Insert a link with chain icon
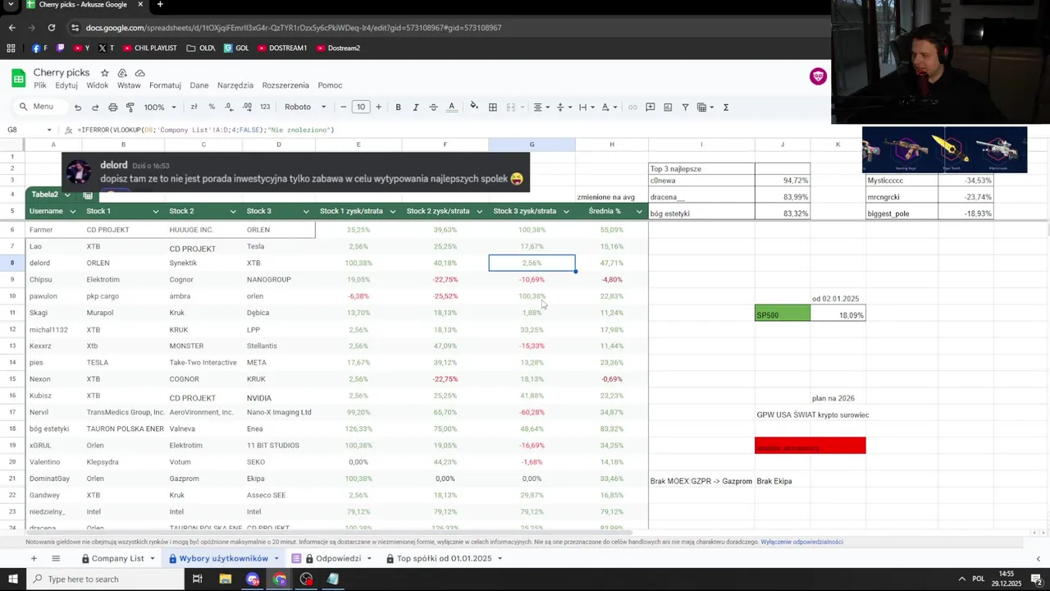Screen dimensions: 1050x591 632,107
